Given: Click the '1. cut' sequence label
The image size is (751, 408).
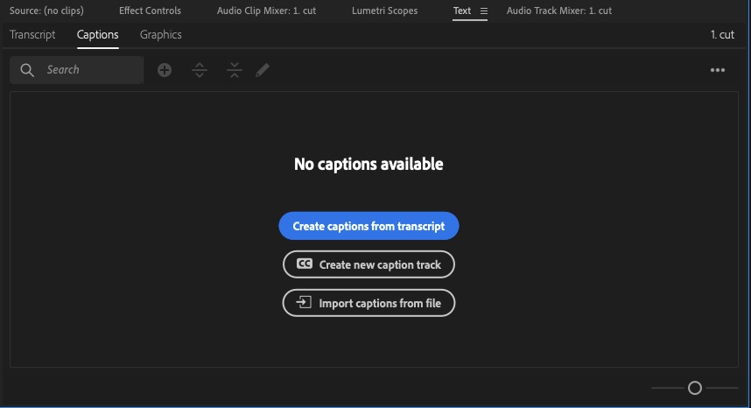Looking at the screenshot, I should 722,34.
